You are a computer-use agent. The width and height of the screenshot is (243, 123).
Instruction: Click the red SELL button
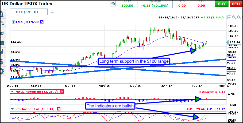[x=237, y=4]
